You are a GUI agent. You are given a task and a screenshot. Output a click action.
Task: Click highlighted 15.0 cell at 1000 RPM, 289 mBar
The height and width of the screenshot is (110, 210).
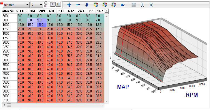42,25
